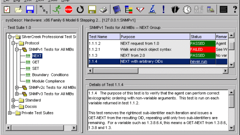The width and height of the screenshot is (240, 135).
Task: Select the GET test group in tree
Action: click(x=36, y=62)
